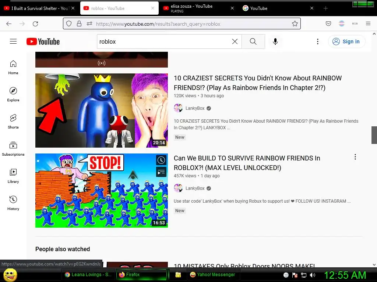Open the YouTube guide hamburger menu

coord(13,41)
